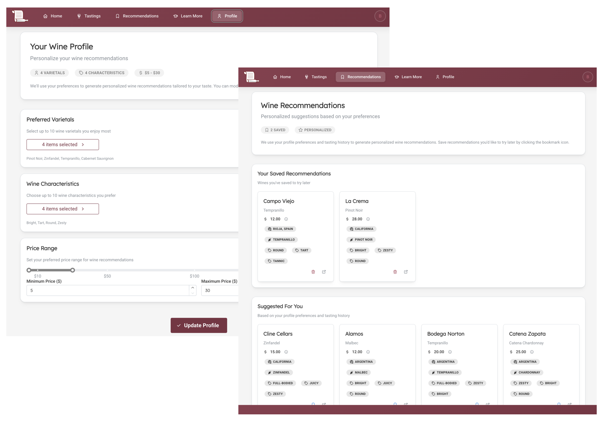Open Tastings in Recommendations window navbar
The height and width of the screenshot is (427, 605).
click(x=316, y=77)
